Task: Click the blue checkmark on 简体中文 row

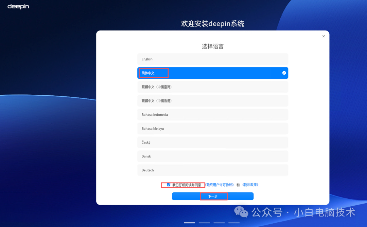Action: 284,73
